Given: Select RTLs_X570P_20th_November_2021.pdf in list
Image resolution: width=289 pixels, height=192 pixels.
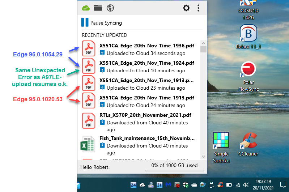Looking at the screenshot, I should [145, 115].
